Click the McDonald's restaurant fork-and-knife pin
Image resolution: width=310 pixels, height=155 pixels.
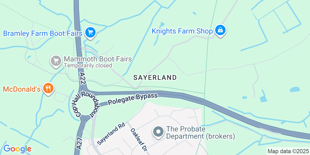pos(48,89)
